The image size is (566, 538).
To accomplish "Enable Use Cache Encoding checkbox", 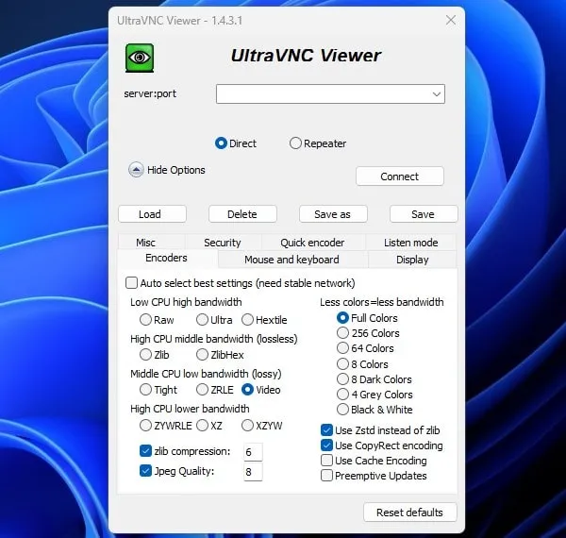I will (326, 461).
